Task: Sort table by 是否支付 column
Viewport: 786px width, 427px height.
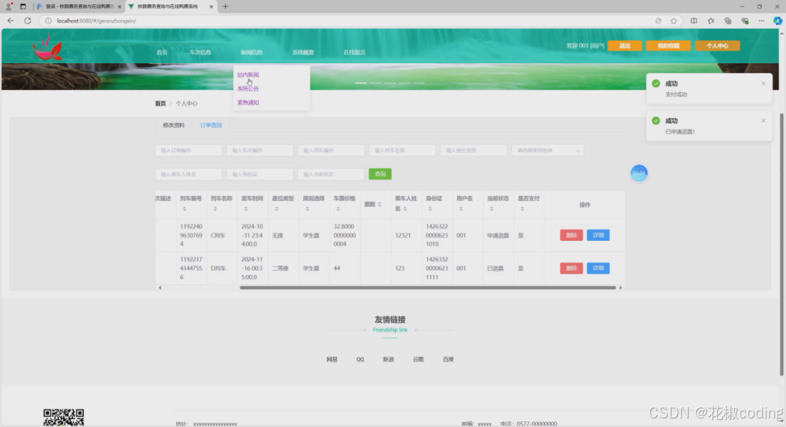Action: click(522, 209)
